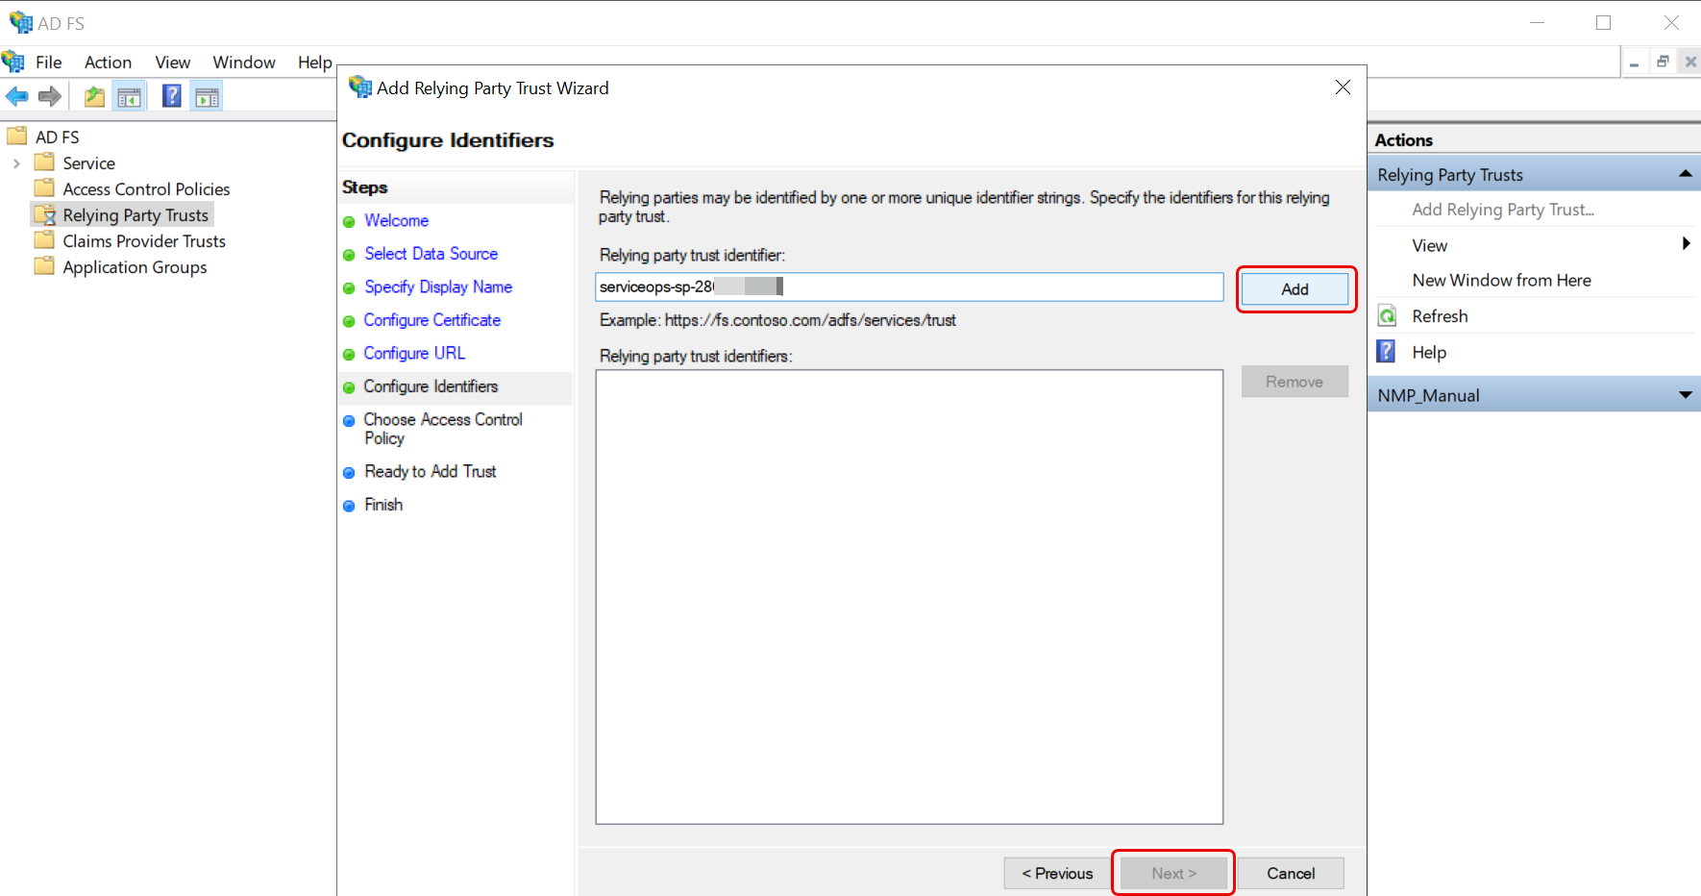Click the Ready to Add Trust step
The height and width of the screenshot is (896, 1701).
coord(431,471)
